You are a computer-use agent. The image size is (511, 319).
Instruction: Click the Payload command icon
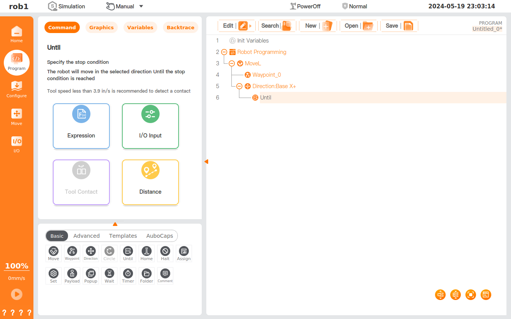(x=72, y=275)
